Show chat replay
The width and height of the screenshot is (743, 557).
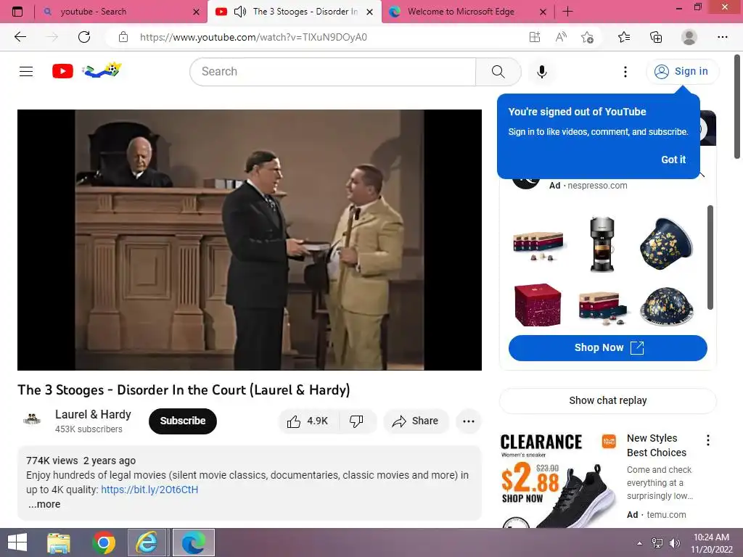(607, 400)
